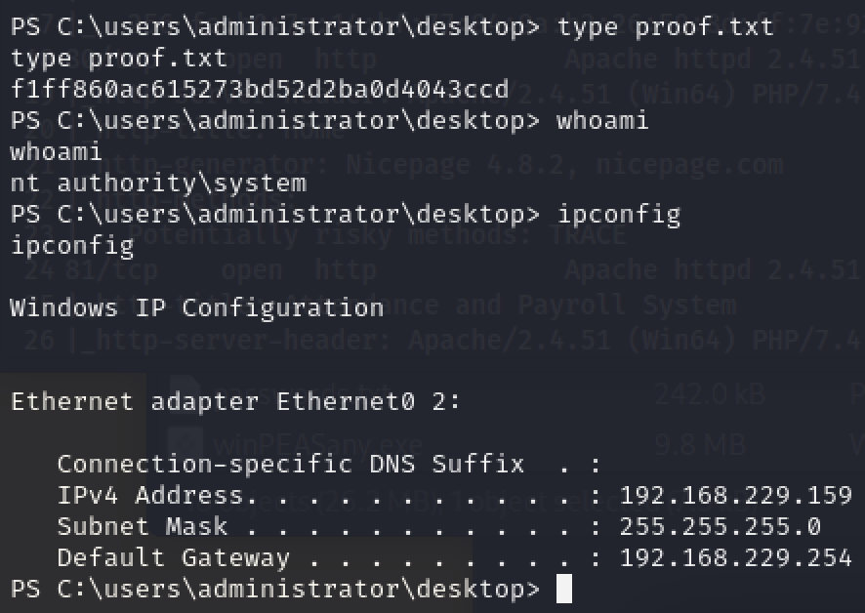
Task: Click the last PS prompt path at the bottom
Action: coord(274,590)
